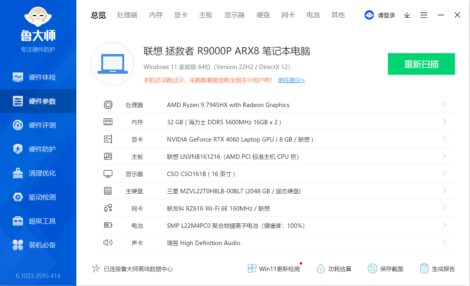The height and width of the screenshot is (286, 470).
Task: Click the 主硬盘 disk row icon
Action: pos(108,191)
